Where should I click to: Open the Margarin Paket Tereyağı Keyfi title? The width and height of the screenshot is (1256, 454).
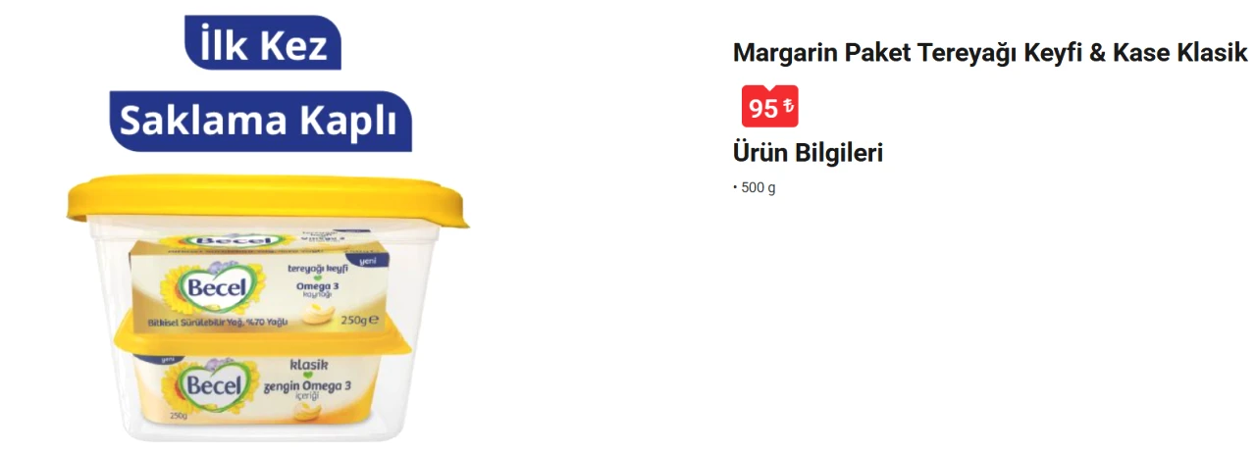pos(990,53)
